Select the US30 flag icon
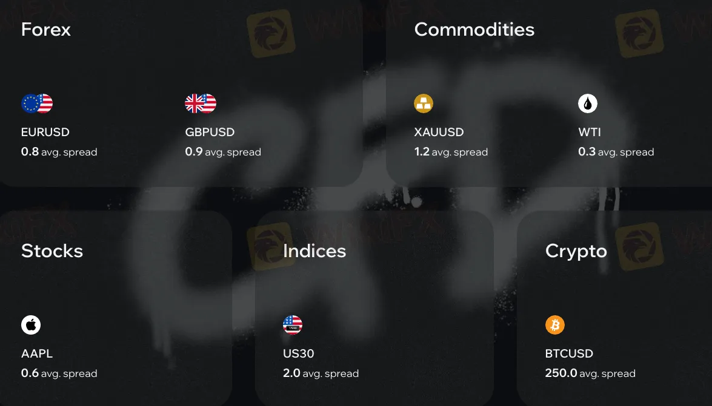712x406 pixels. [293, 325]
